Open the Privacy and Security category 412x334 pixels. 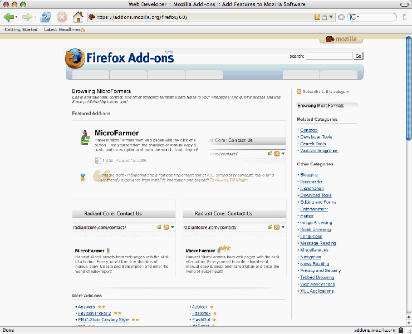320,271
